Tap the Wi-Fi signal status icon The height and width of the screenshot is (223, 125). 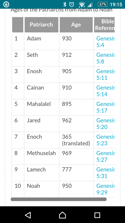tap(81, 5)
